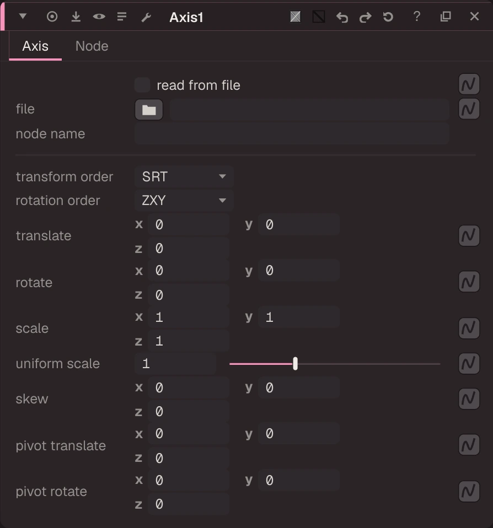Open the wrench settings icon
This screenshot has height=528, width=493.
(x=146, y=17)
